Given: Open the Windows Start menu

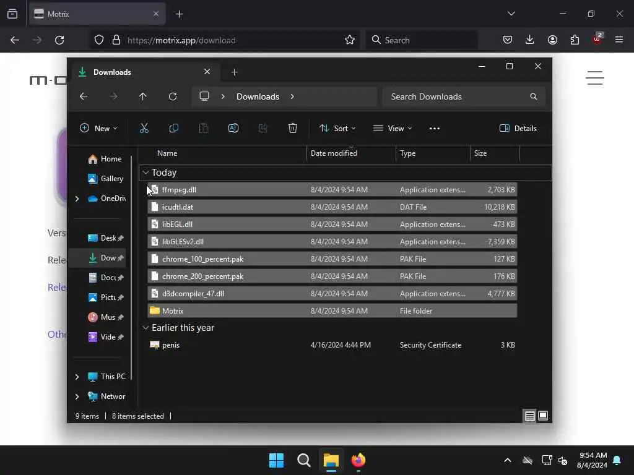Looking at the screenshot, I should [277, 460].
